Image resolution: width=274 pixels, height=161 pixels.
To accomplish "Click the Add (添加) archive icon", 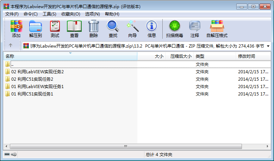I will click(16, 26).
